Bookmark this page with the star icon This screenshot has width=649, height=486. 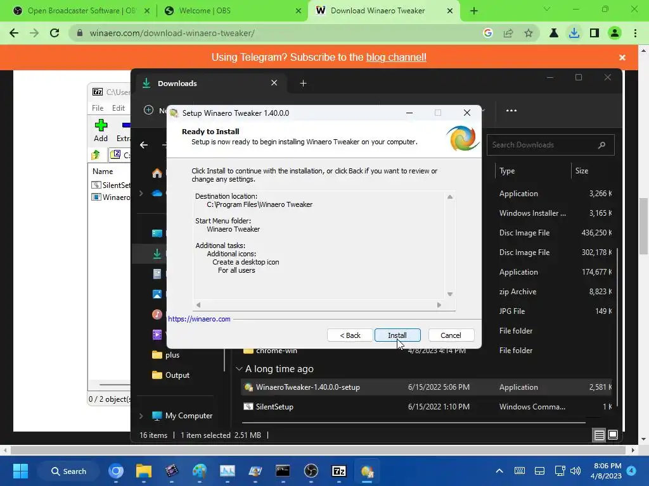(529, 33)
